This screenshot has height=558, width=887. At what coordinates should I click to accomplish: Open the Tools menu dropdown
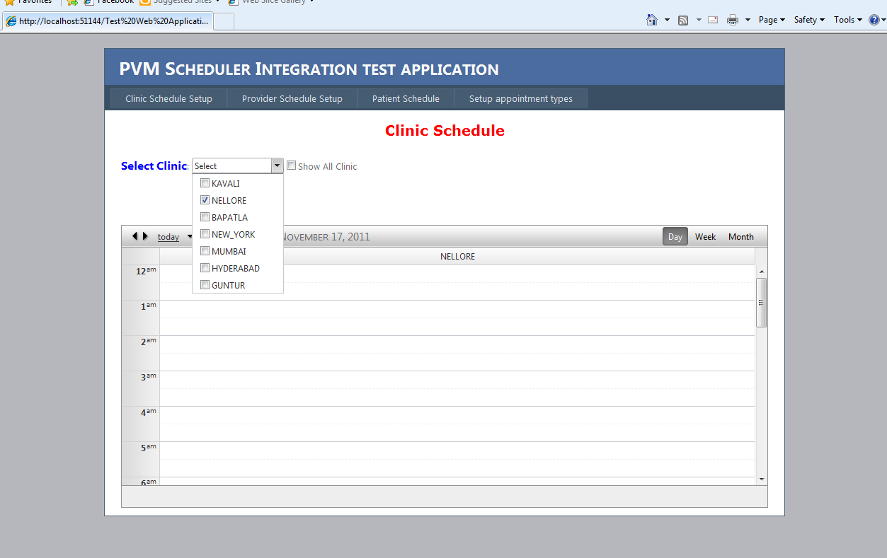(x=848, y=20)
